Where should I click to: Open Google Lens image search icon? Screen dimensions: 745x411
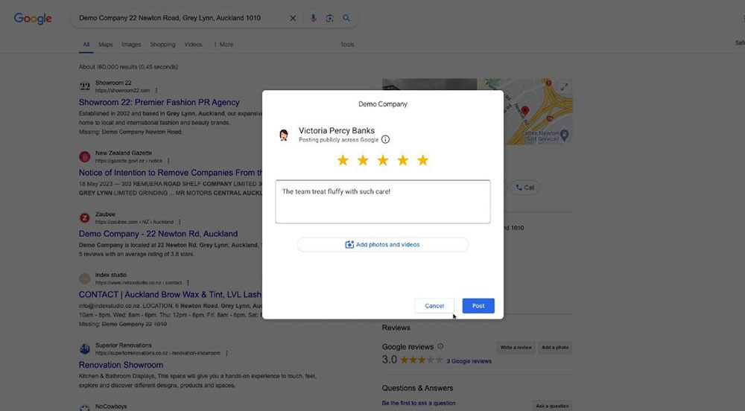[329, 18]
